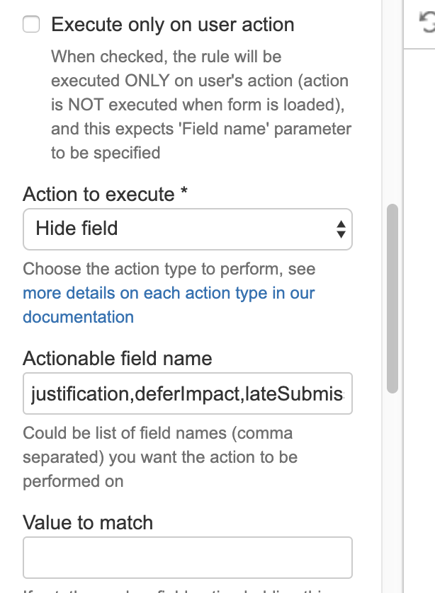Click the Execute only on user action label

pyautogui.click(x=172, y=24)
